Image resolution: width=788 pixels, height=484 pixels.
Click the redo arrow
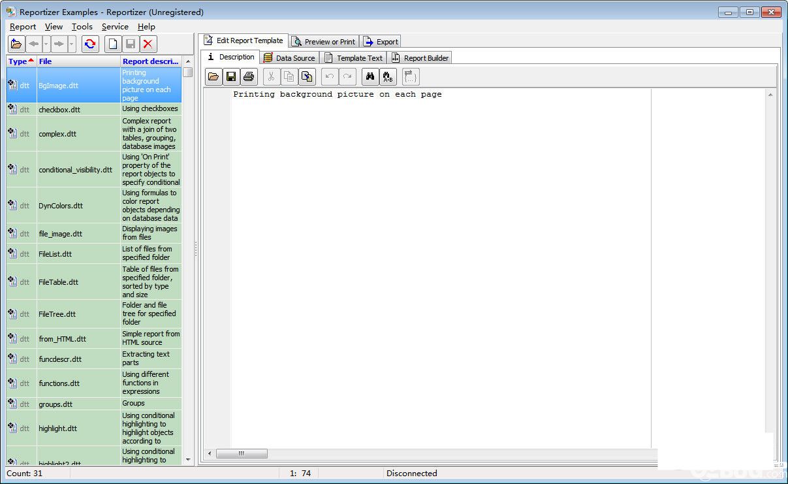(347, 76)
